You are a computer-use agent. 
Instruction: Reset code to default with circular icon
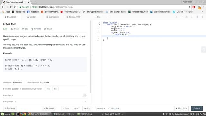[186, 17]
